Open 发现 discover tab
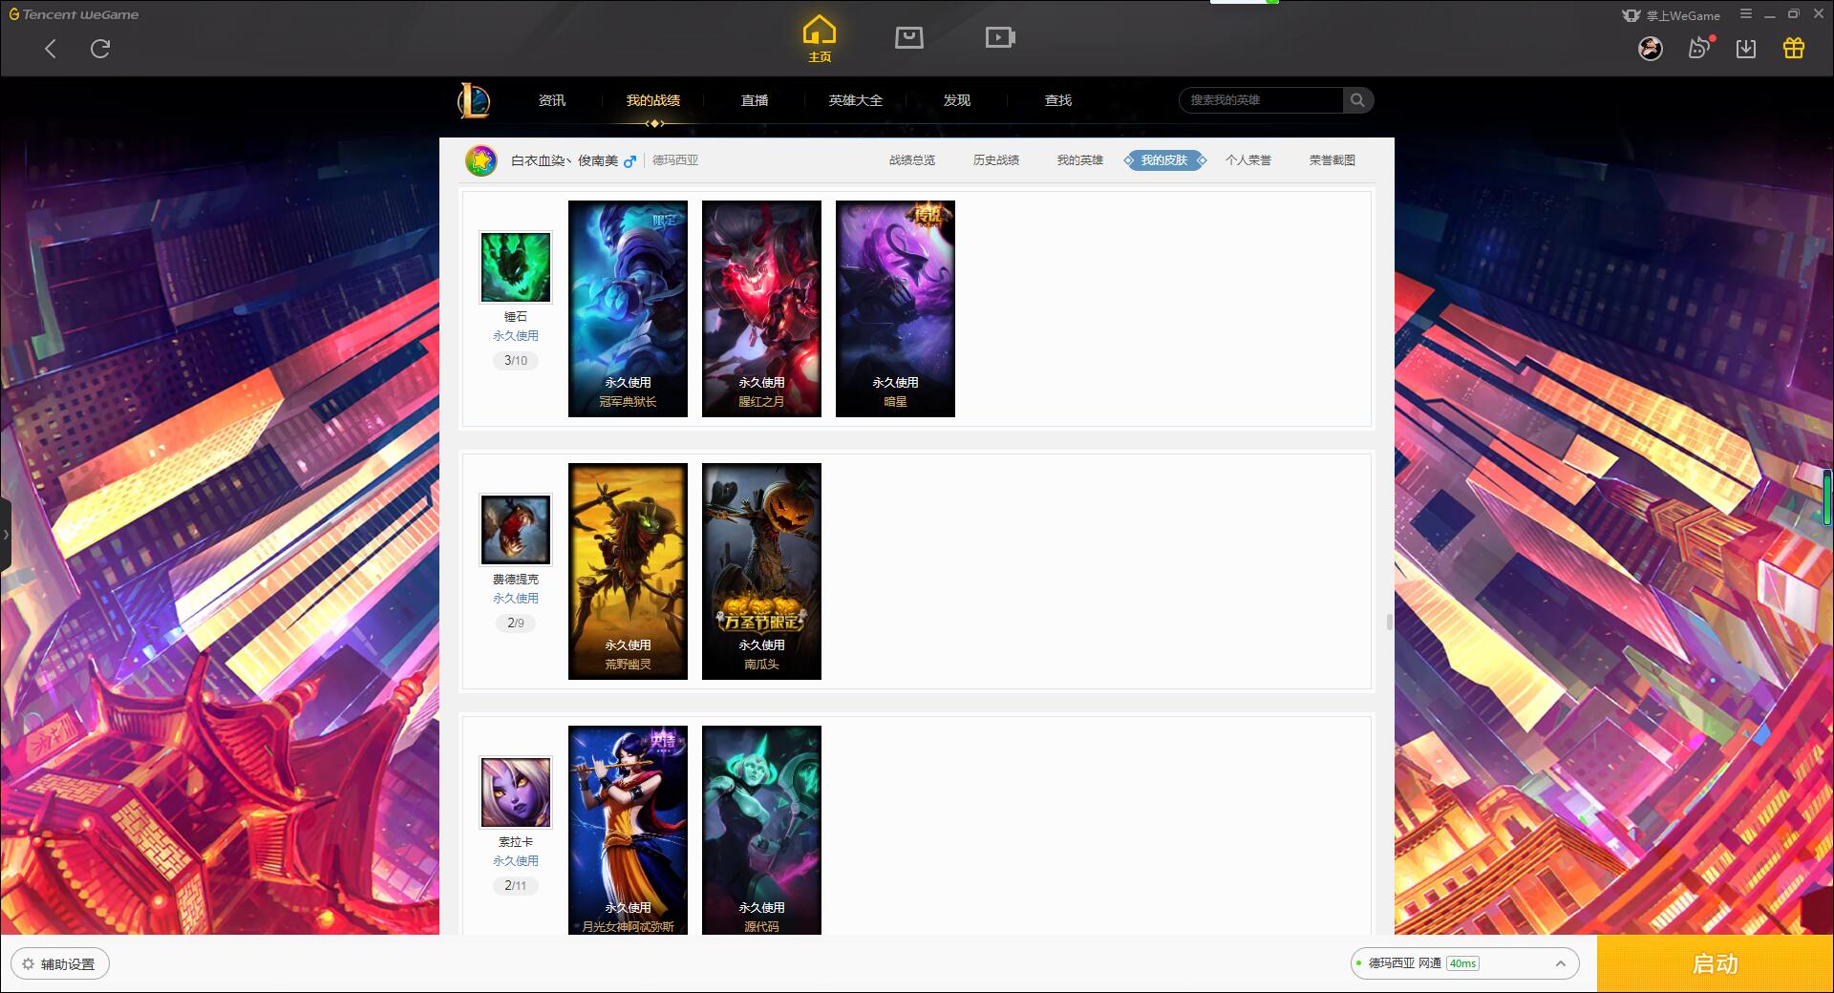 coord(957,100)
